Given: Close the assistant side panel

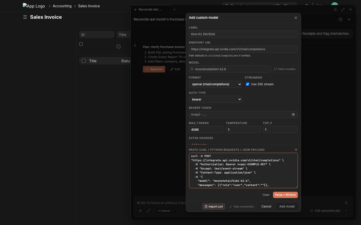Looking at the screenshot, I should tap(350, 9).
